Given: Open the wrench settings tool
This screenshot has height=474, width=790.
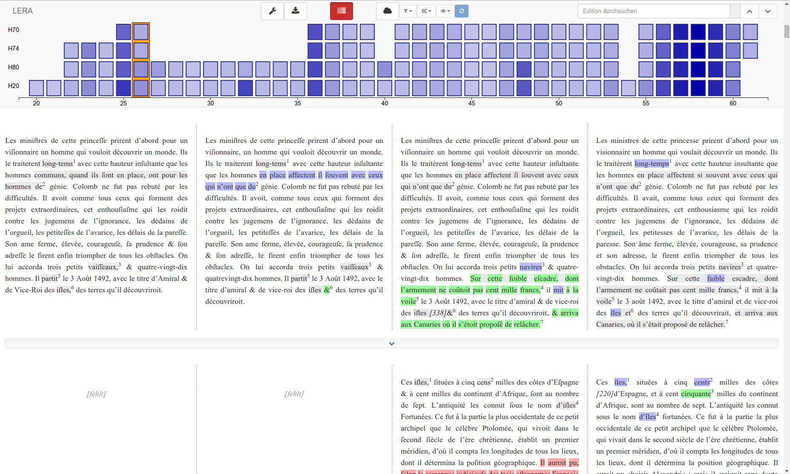Looking at the screenshot, I should pyautogui.click(x=273, y=11).
